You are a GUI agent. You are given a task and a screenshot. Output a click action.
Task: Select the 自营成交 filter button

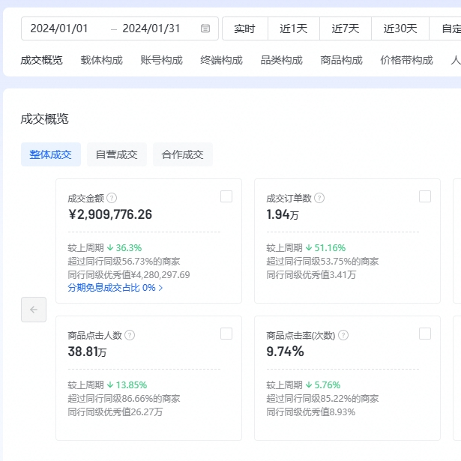tap(116, 154)
